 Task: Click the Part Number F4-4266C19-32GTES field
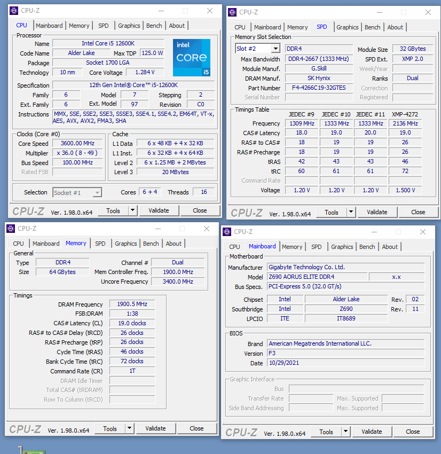(x=319, y=88)
